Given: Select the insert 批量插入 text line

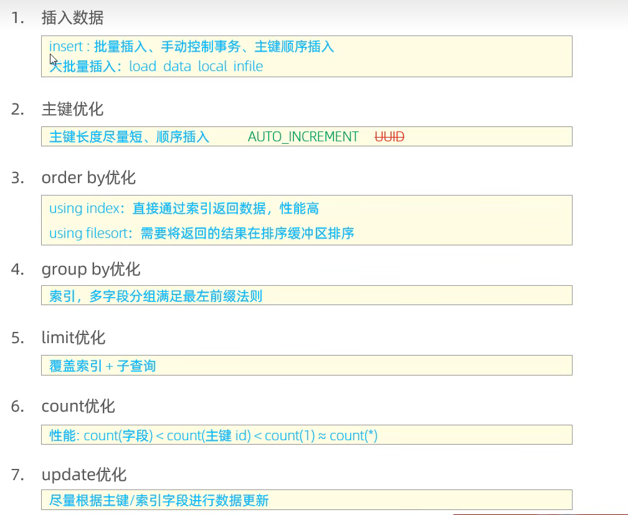Looking at the screenshot, I should tap(191, 47).
